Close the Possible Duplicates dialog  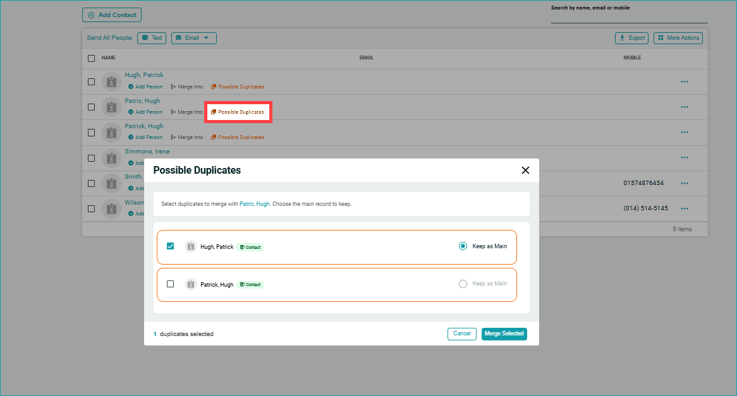click(525, 171)
